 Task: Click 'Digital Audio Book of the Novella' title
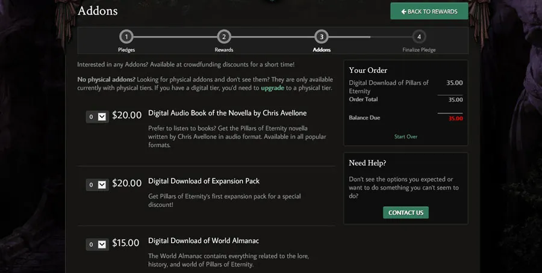[228, 113]
